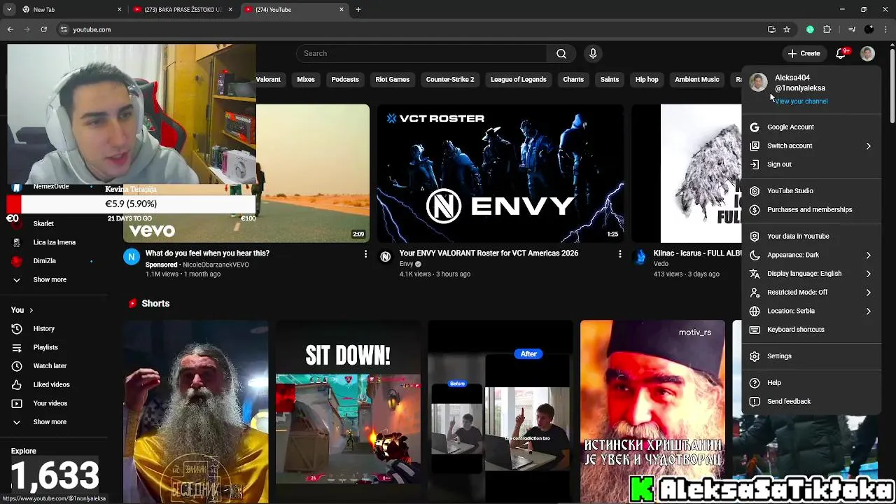The image size is (896, 504).
Task: Click the Playlists icon in sidebar
Action: 17,347
